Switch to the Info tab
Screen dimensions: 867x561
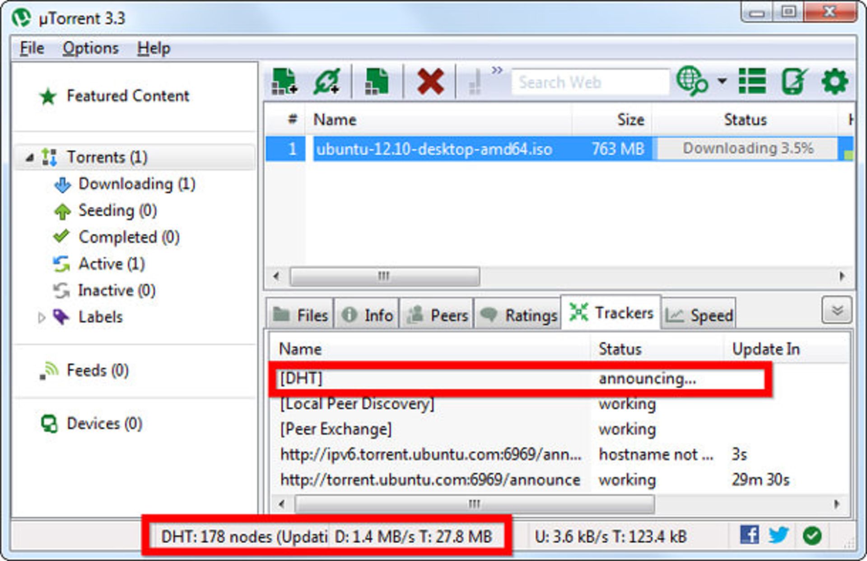(367, 314)
